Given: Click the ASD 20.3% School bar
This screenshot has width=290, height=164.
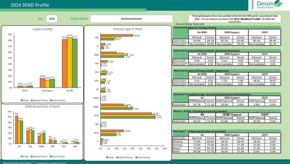Looking at the screenshot, I should coord(117,36).
